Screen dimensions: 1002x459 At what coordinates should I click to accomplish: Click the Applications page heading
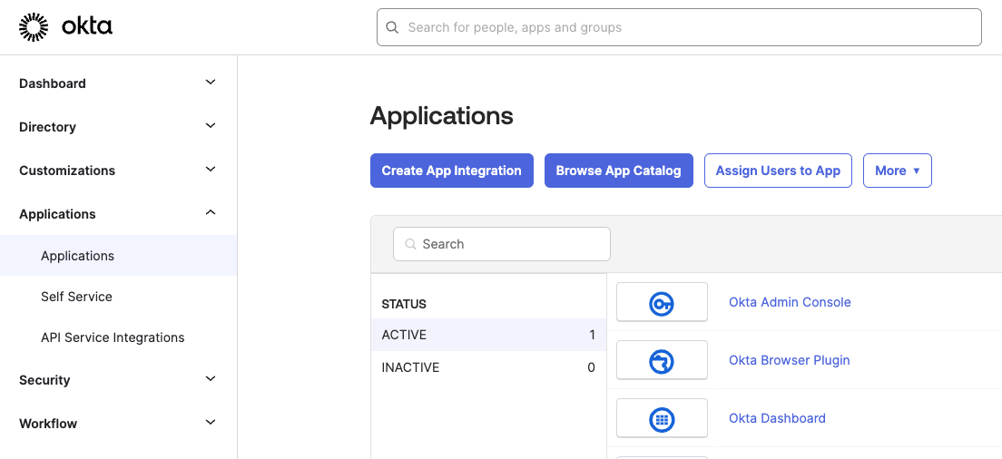coord(442,116)
